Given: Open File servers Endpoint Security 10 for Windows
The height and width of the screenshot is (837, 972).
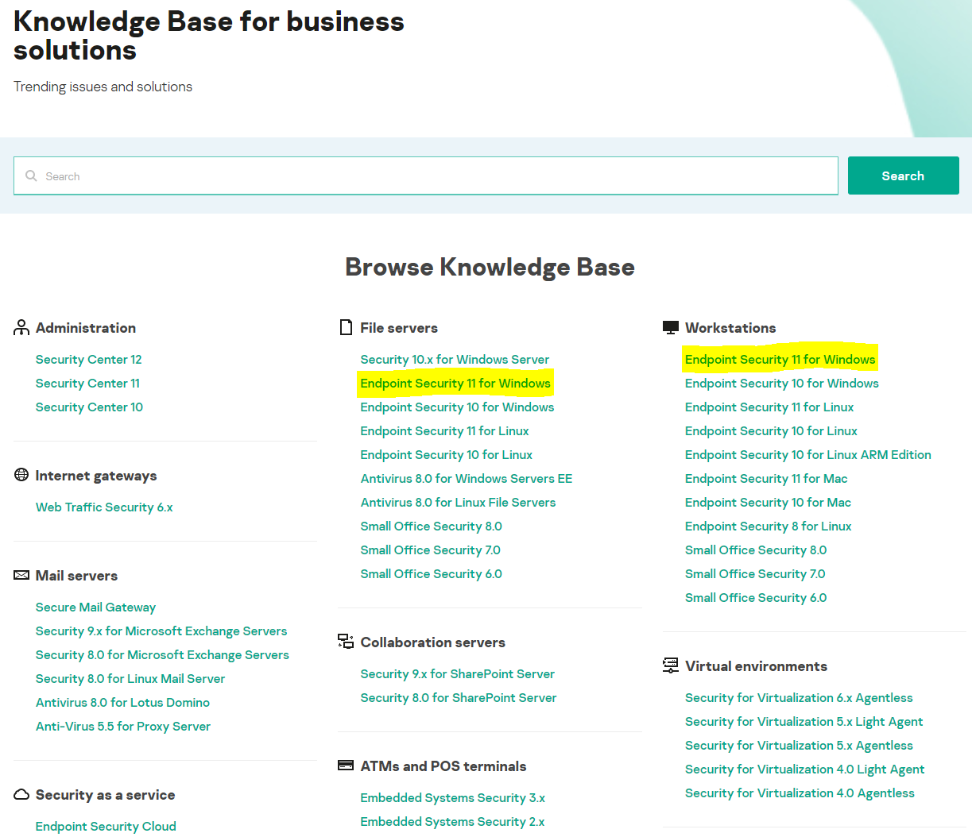Looking at the screenshot, I should pos(457,407).
